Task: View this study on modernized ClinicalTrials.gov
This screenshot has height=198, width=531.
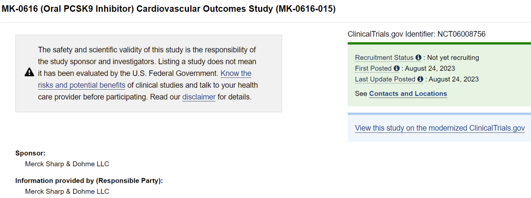Action: [440, 128]
